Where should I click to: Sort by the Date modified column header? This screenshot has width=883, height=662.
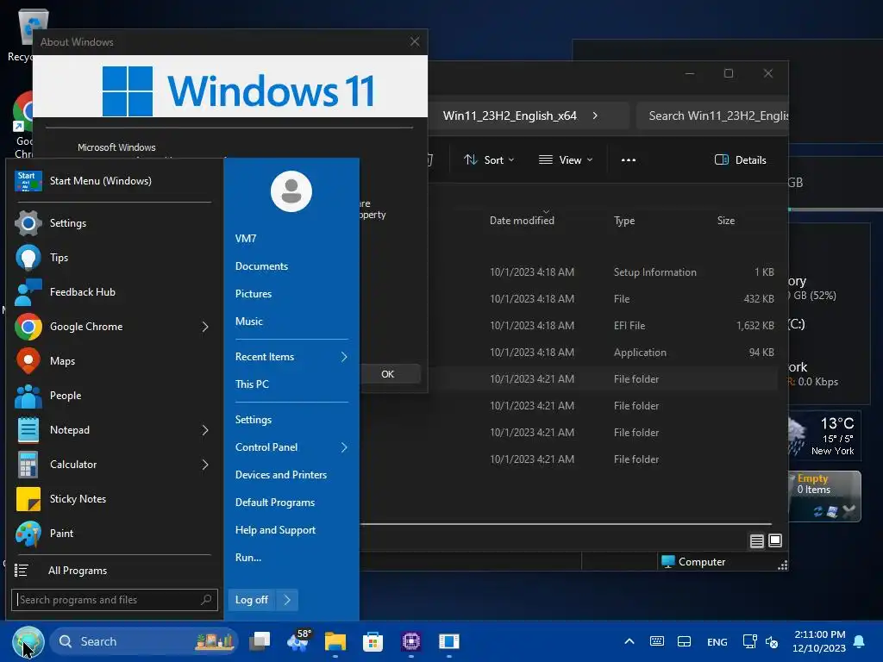pyautogui.click(x=522, y=220)
